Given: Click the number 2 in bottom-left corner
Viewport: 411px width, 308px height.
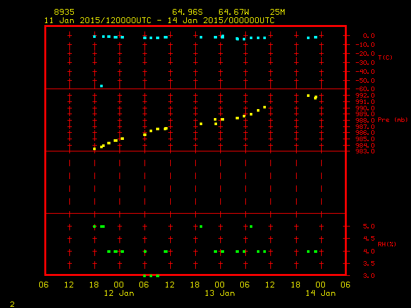Looking at the screenshot, I should (12, 302).
